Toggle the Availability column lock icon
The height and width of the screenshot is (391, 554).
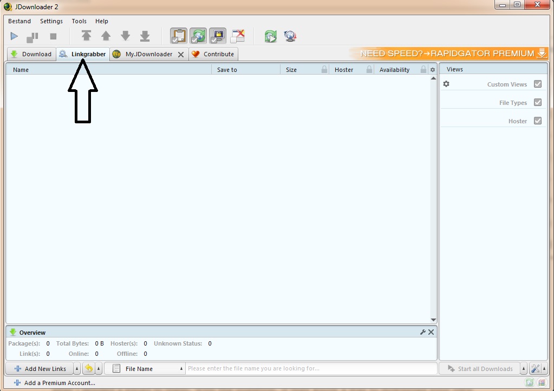[423, 70]
